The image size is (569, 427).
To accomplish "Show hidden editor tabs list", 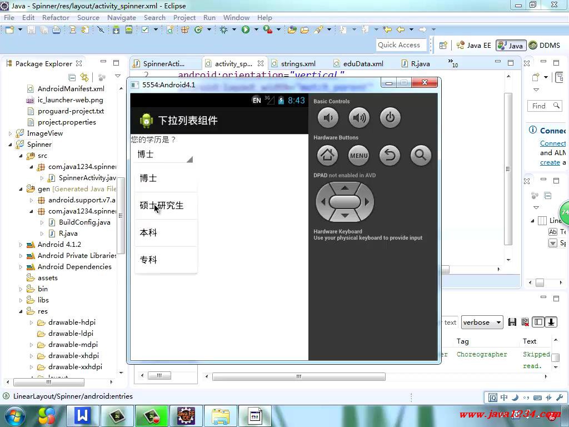I will [453, 63].
